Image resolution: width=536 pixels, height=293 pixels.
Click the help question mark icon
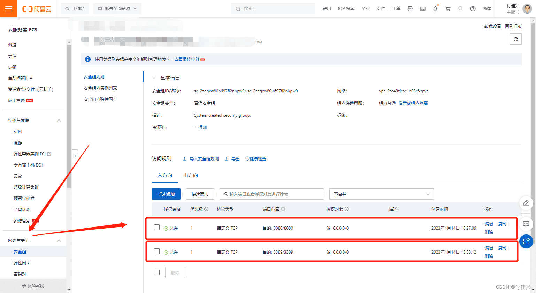pyautogui.click(x=473, y=9)
